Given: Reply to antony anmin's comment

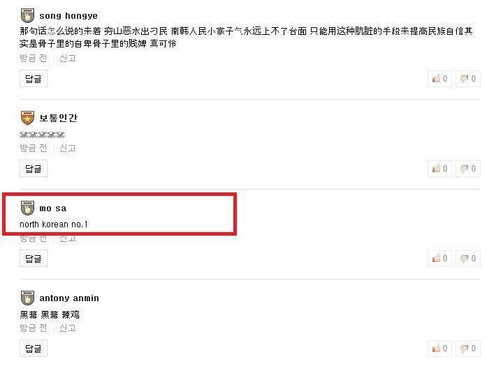Looking at the screenshot, I should pos(34,349).
